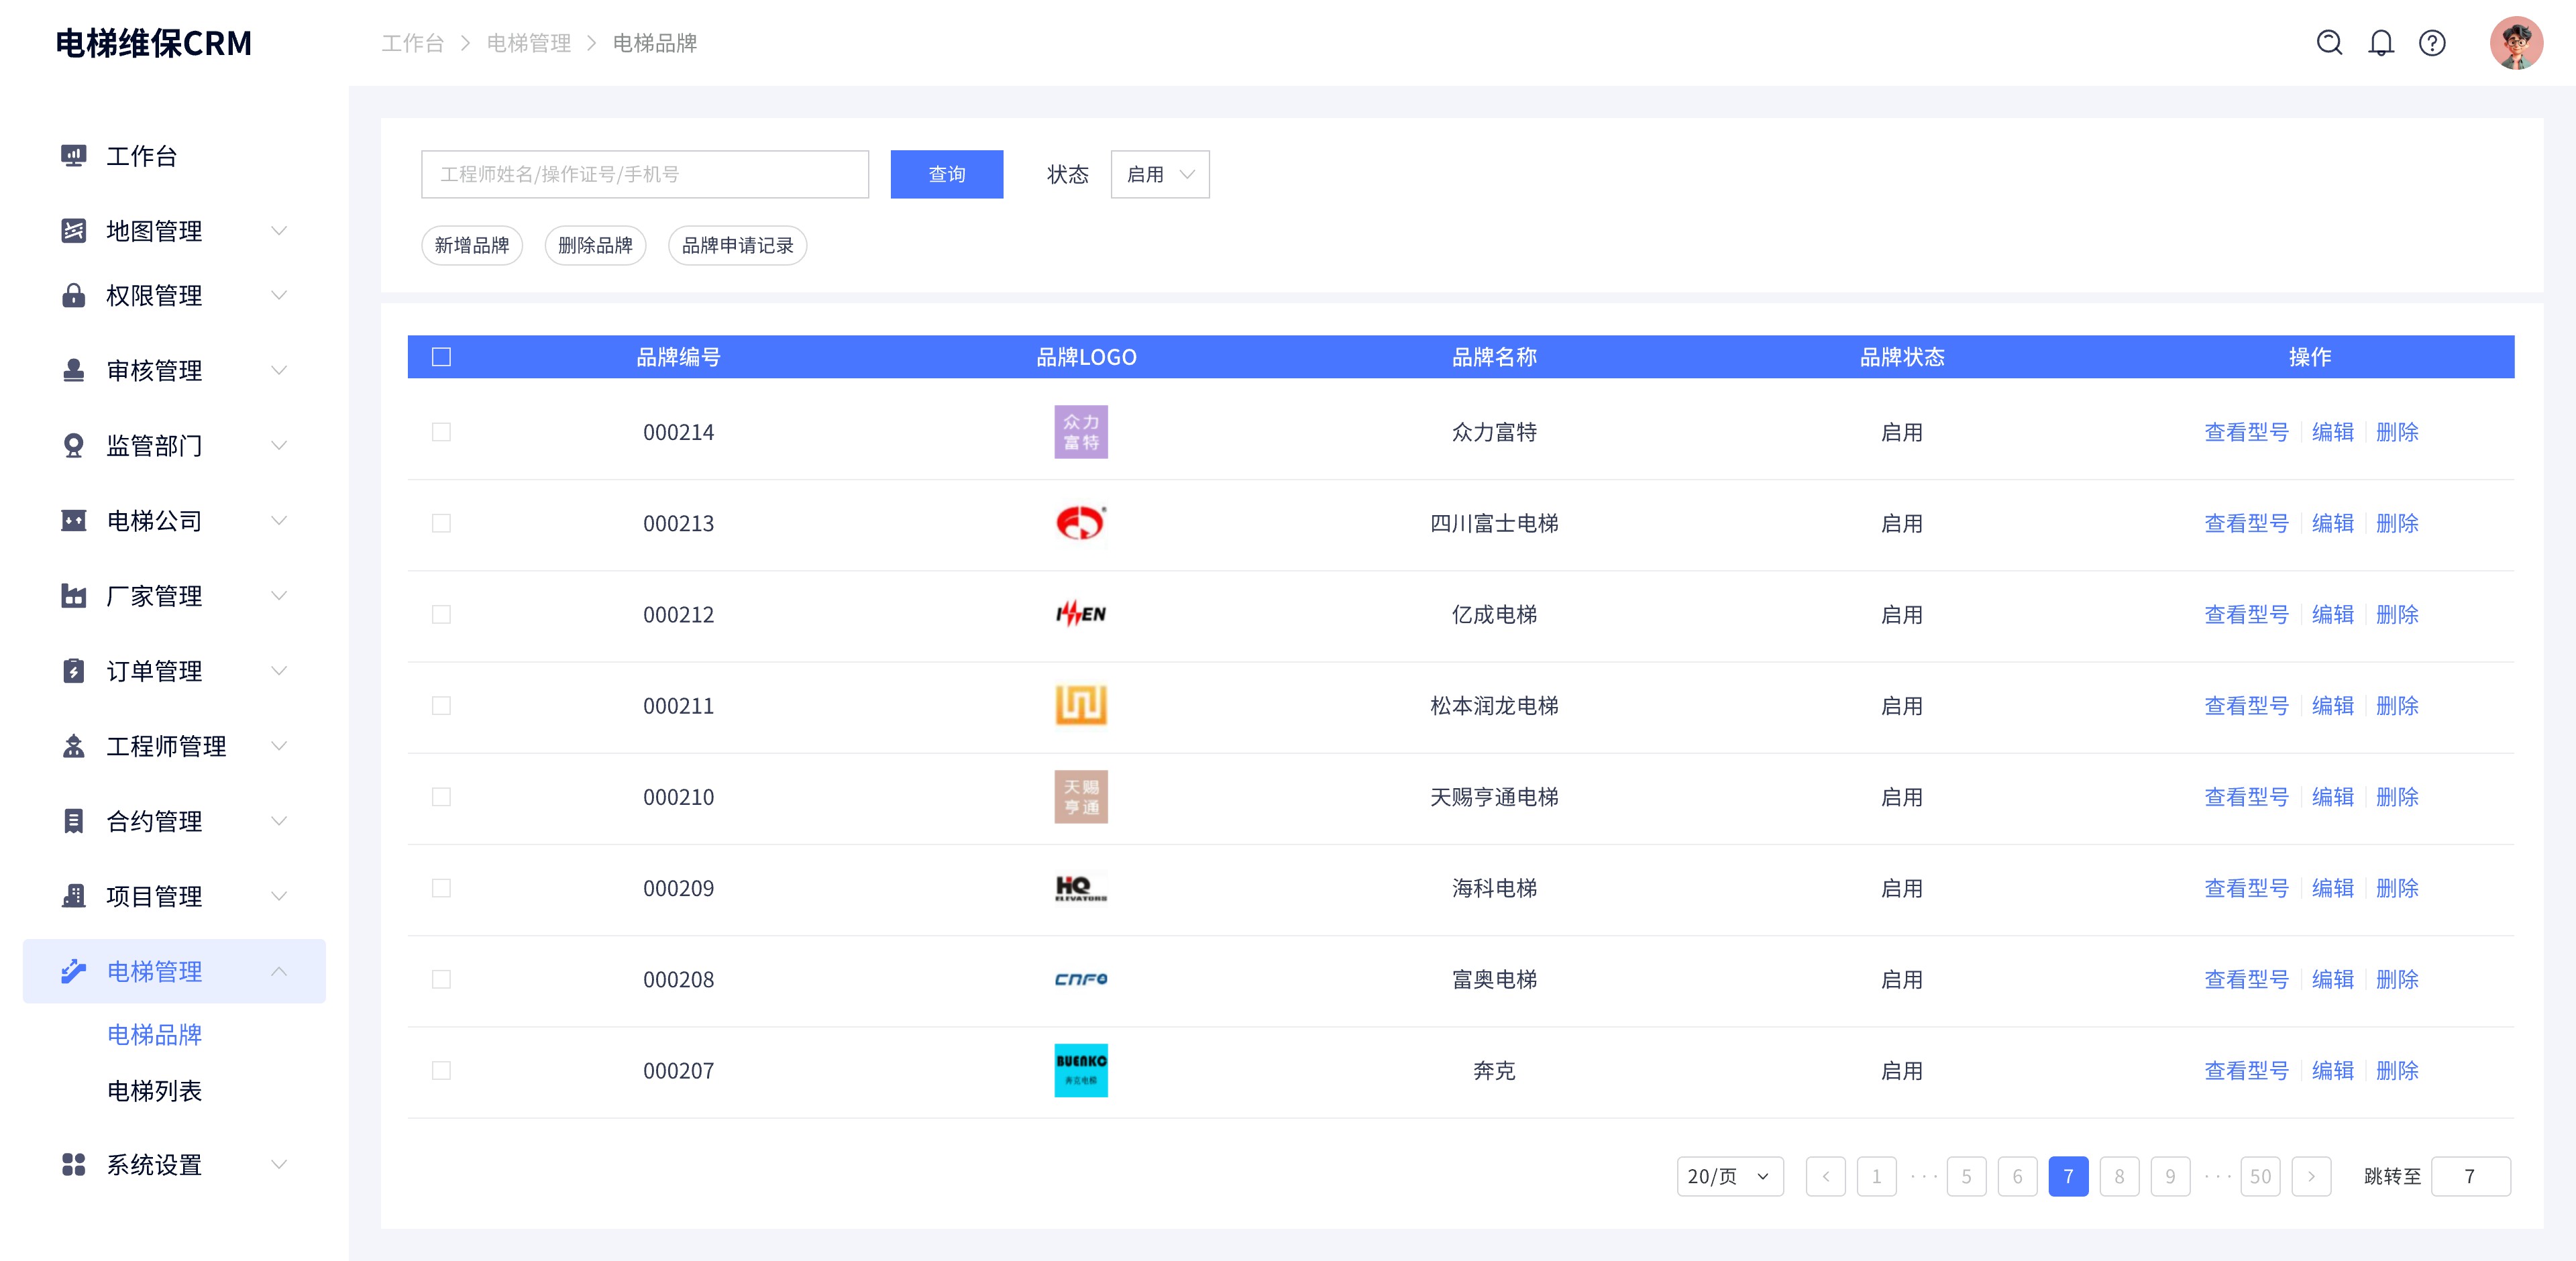Click the 权限管理 lock icon
Image resolution: width=2576 pixels, height=1261 pixels.
pyautogui.click(x=73, y=295)
